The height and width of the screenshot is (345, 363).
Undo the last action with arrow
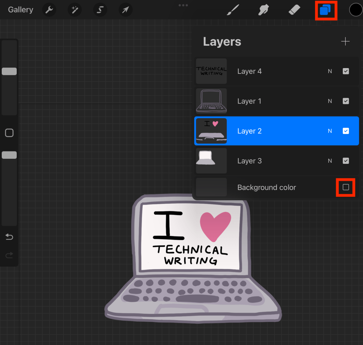pyautogui.click(x=9, y=237)
